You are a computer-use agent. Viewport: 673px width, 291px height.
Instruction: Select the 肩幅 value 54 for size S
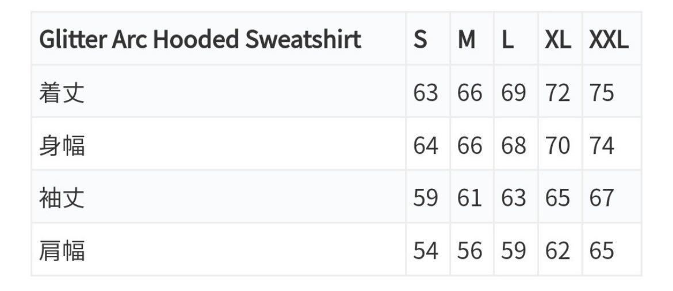425,251
